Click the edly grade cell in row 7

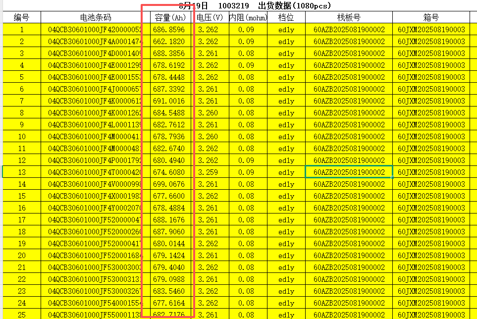[286, 101]
